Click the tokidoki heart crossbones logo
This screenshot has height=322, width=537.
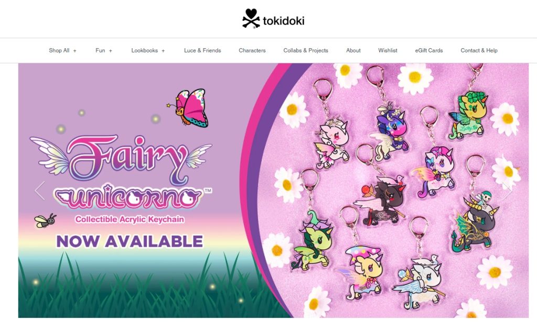point(251,18)
